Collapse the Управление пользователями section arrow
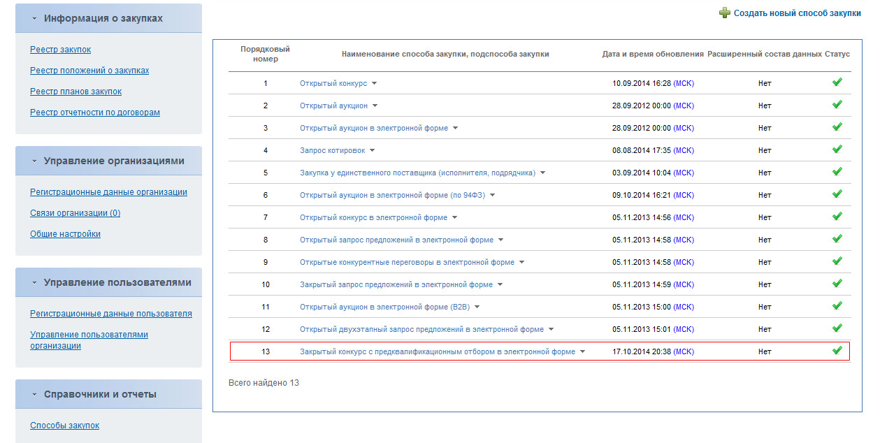 tap(34, 283)
